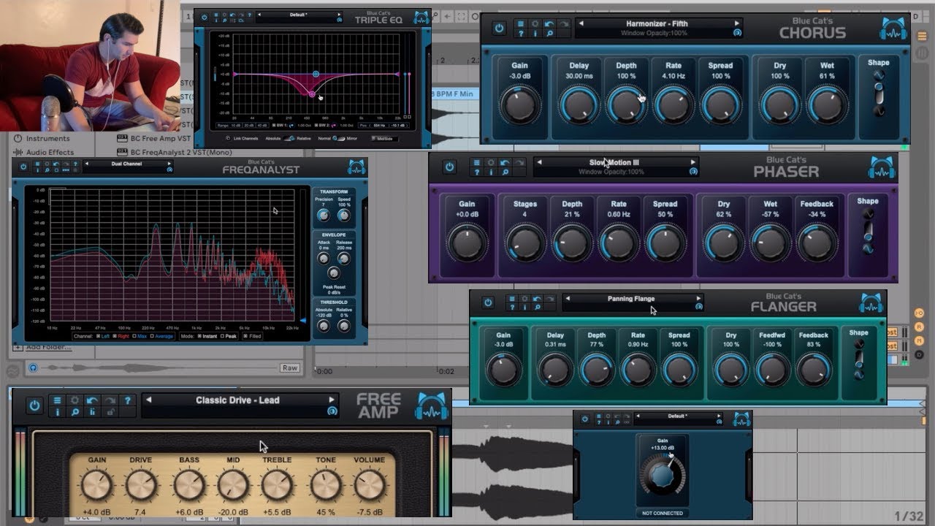Click the Flanger info icon
The height and width of the screenshot is (526, 935).
pos(524,308)
